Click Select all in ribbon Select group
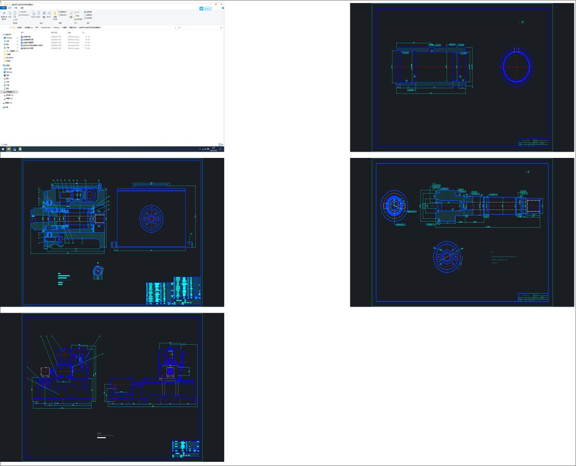Viewport: 576px width, 466px height. [x=88, y=12]
